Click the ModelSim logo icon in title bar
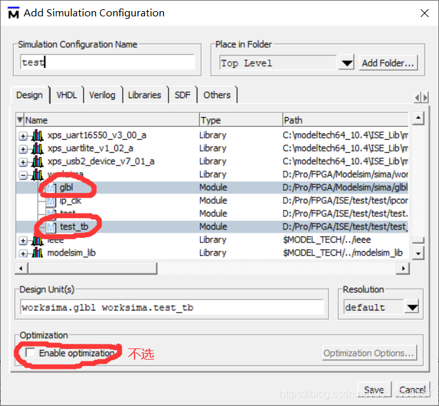439x406 pixels. [14, 13]
